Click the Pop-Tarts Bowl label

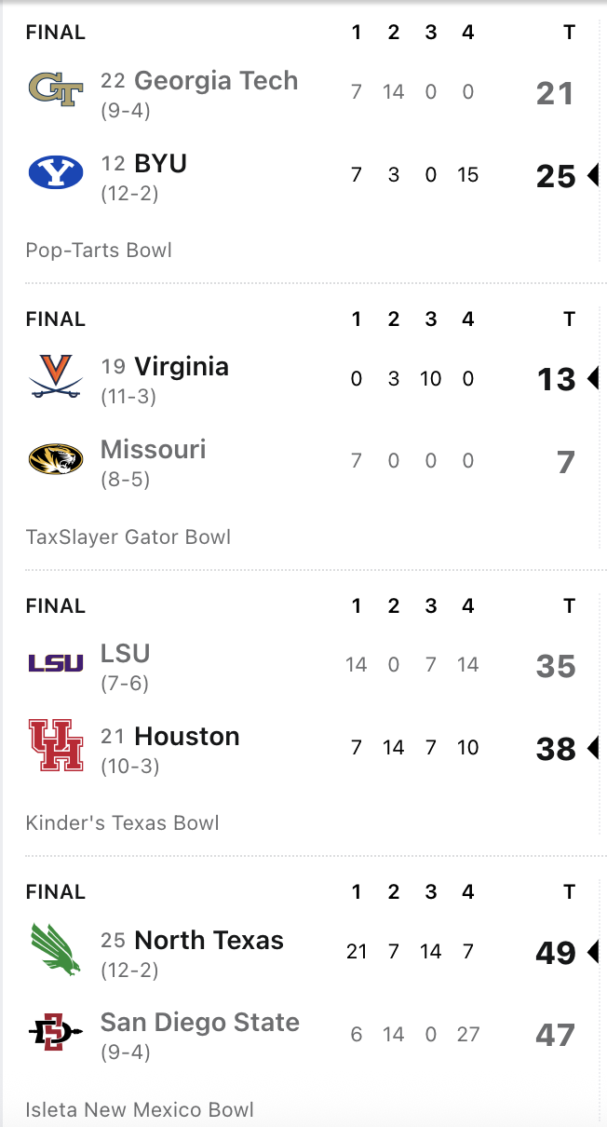tap(99, 250)
